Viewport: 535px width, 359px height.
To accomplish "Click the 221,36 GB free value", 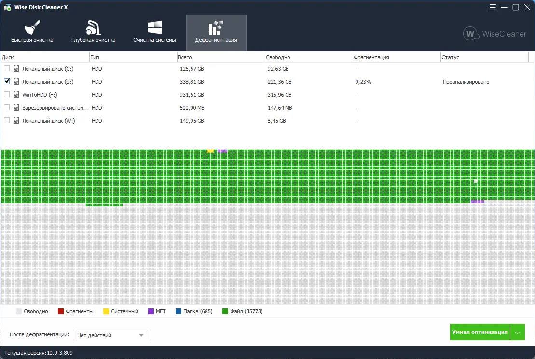I will tap(279, 82).
